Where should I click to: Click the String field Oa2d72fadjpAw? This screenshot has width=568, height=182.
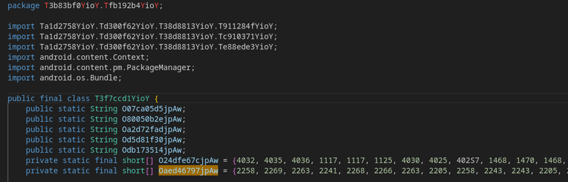pyautogui.click(x=151, y=129)
